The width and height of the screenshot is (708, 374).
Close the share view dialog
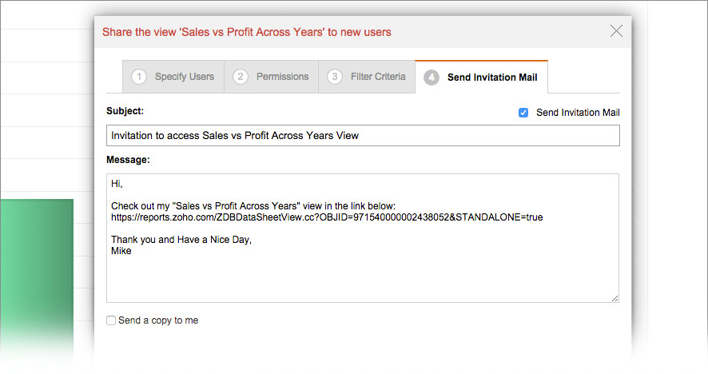pyautogui.click(x=616, y=31)
